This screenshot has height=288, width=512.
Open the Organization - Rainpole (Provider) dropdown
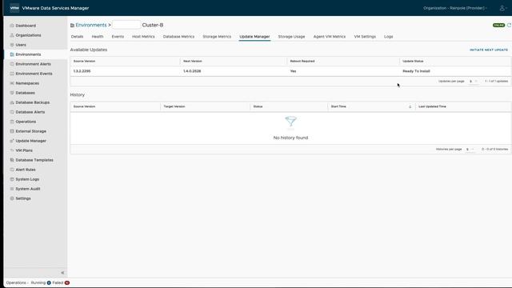point(455,8)
